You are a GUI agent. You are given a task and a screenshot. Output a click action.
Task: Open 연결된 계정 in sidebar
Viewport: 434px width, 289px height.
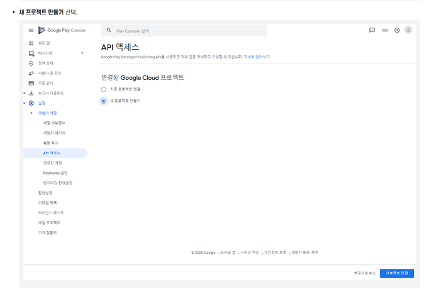(x=53, y=163)
